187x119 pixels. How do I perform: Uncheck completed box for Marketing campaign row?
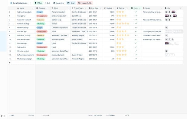click(136, 59)
